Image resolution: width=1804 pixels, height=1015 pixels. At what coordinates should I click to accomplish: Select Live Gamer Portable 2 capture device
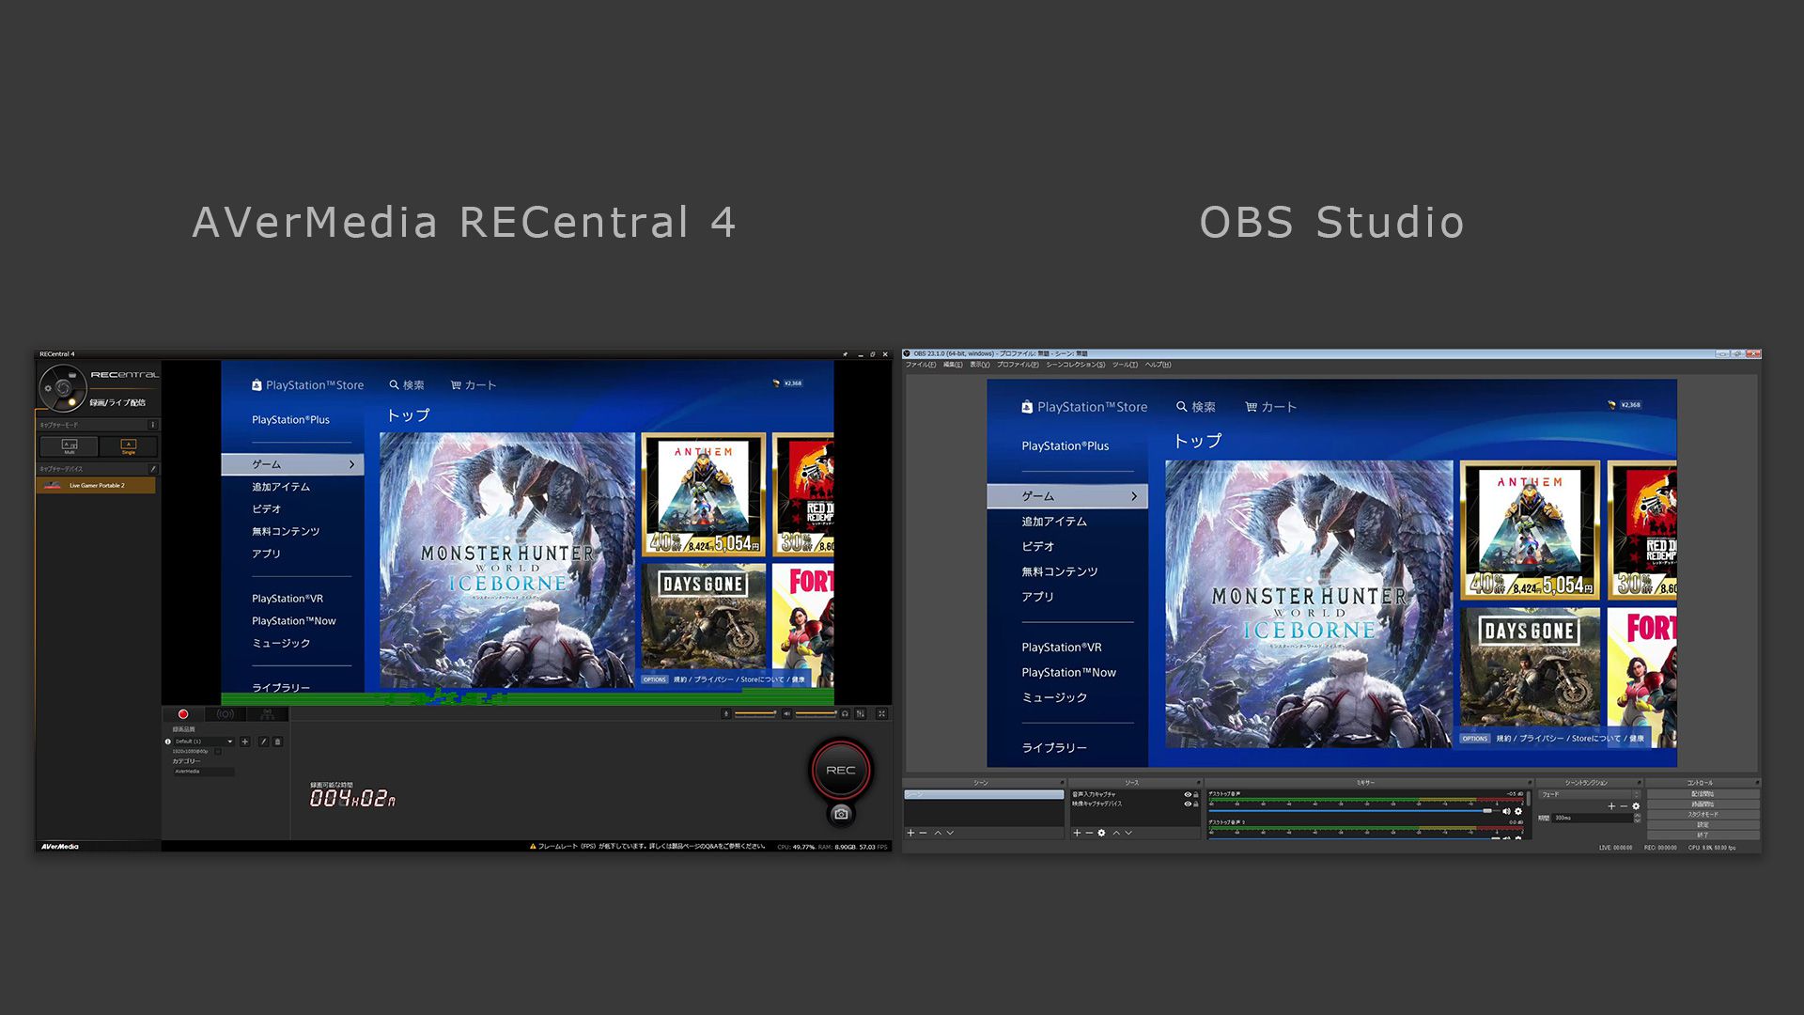point(96,485)
